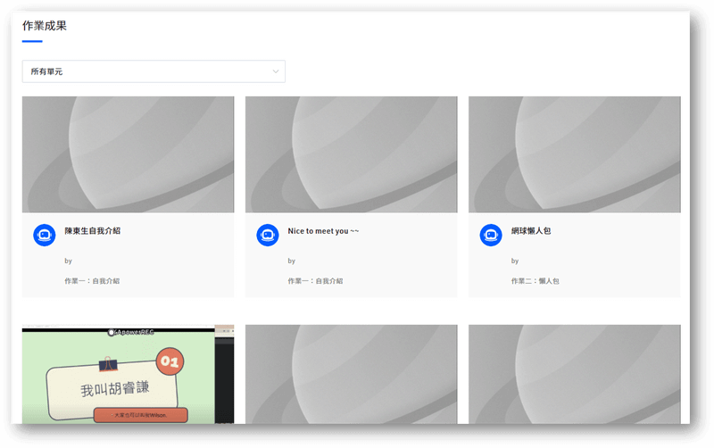Click 作業二：懶人包 label under 網球懶人包
Viewport: 714px width, 448px height.
535,280
